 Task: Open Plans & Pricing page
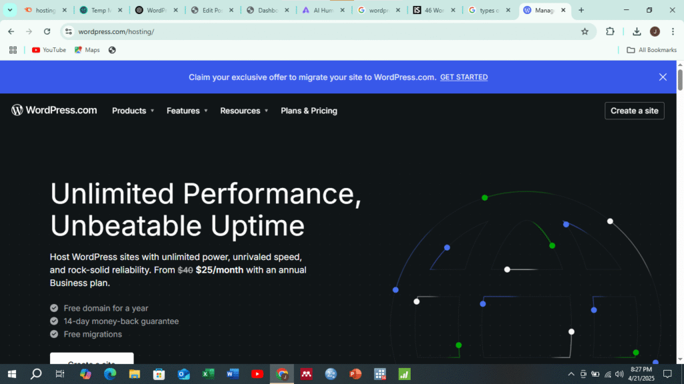pos(309,111)
